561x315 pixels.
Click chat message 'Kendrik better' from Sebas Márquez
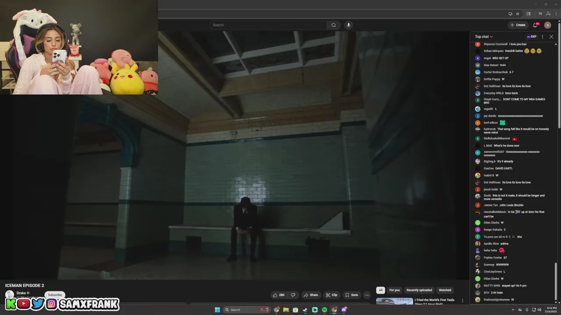(x=514, y=51)
